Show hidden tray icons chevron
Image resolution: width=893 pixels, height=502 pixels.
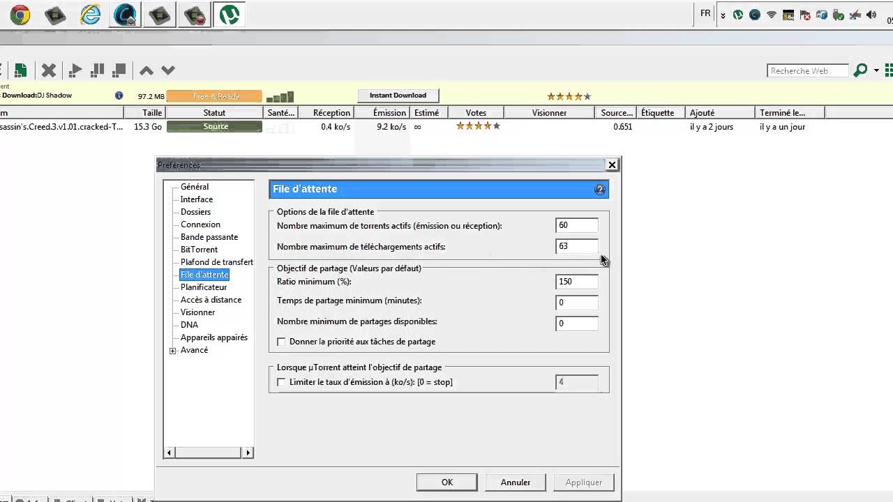click(x=723, y=15)
